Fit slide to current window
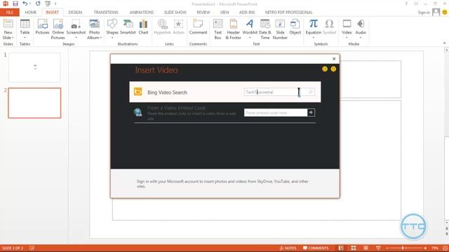 click(x=445, y=248)
